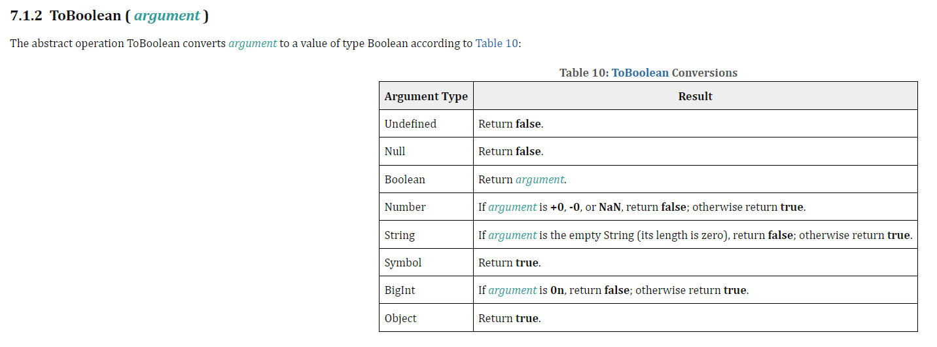
Task: Click the Result column header
Action: click(695, 96)
